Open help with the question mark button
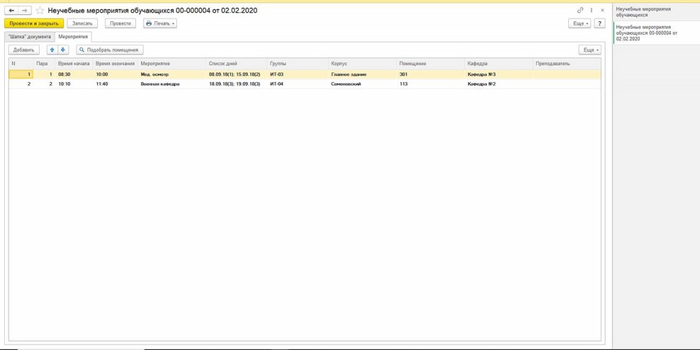700x350 pixels. click(x=600, y=23)
